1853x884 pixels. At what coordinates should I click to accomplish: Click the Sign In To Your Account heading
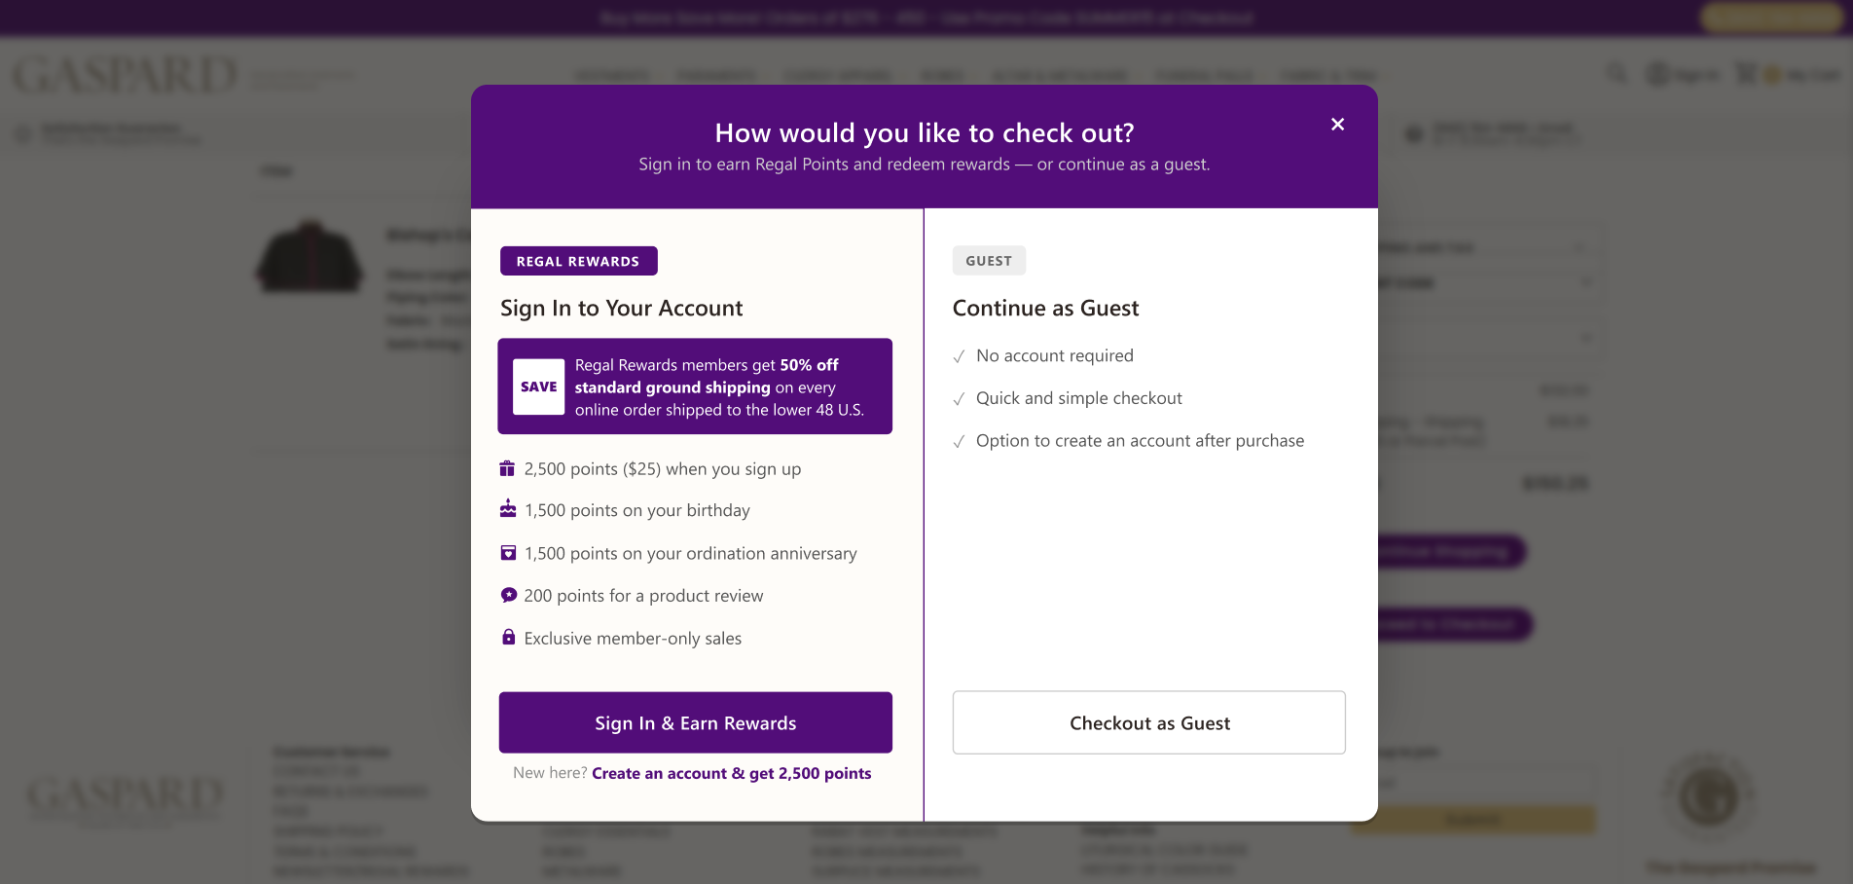(x=621, y=309)
